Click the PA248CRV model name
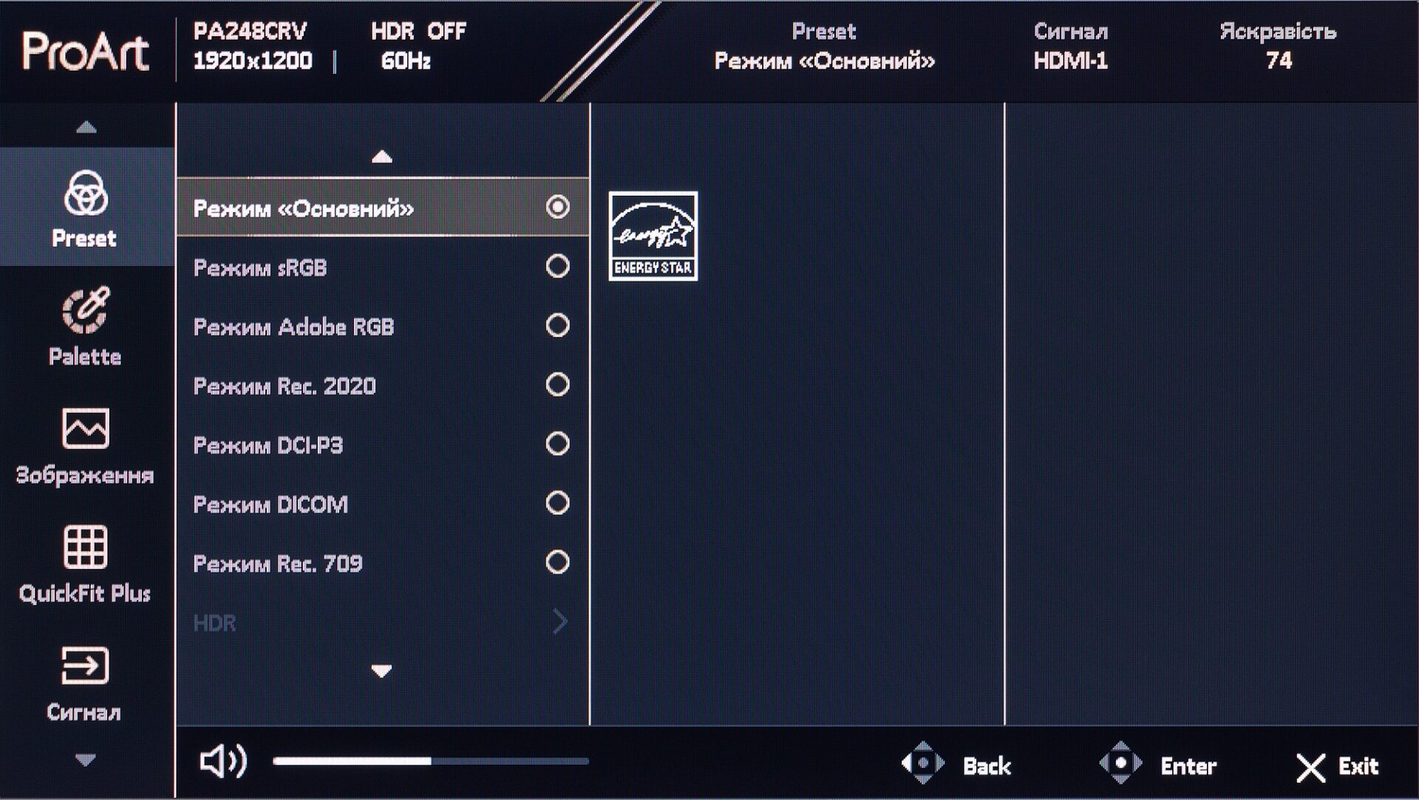The image size is (1419, 800). tap(250, 31)
